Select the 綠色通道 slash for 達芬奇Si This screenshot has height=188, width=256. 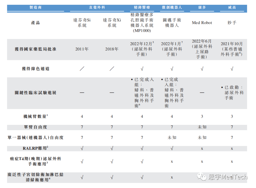click(x=82, y=69)
